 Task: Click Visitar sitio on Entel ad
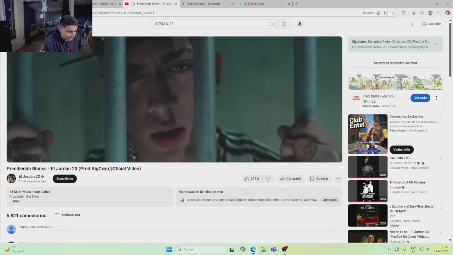(x=401, y=149)
